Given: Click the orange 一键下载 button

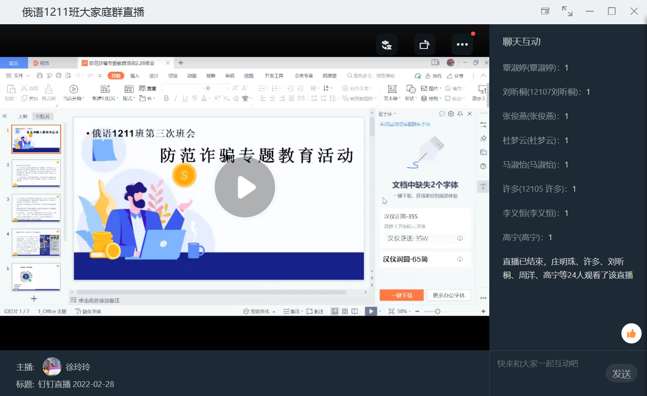Looking at the screenshot, I should 402,295.
